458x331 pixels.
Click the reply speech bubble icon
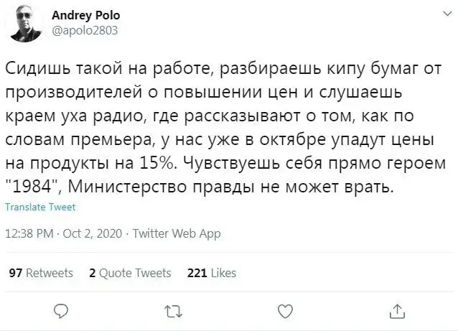pyautogui.click(x=62, y=310)
